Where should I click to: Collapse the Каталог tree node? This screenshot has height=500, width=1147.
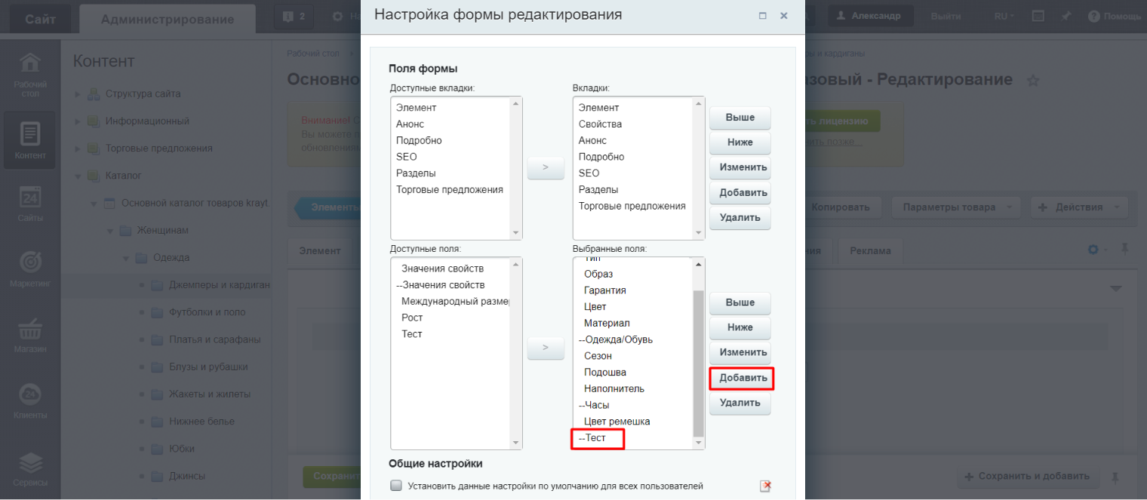click(x=77, y=176)
